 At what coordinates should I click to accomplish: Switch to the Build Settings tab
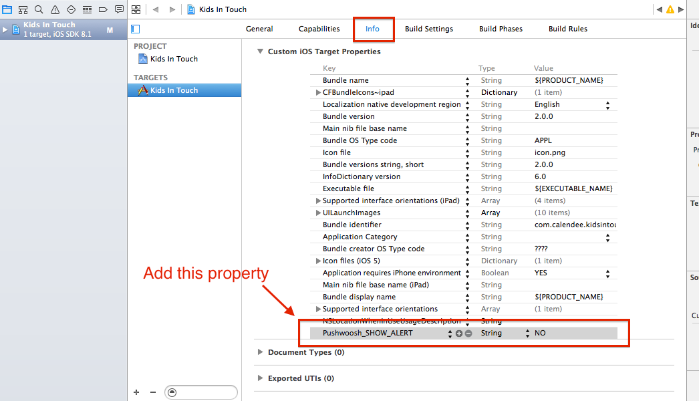(x=429, y=29)
